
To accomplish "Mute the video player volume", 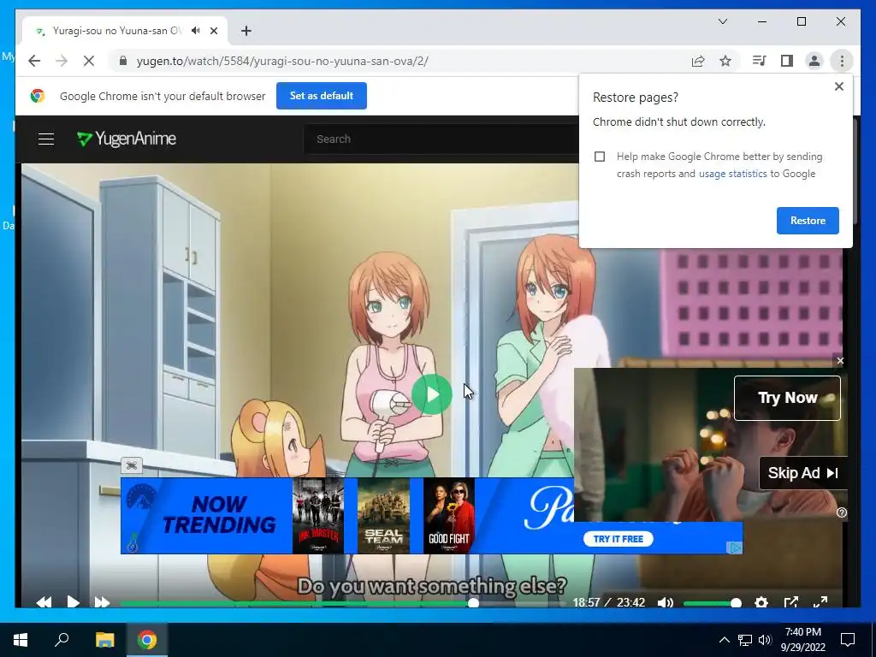I will coord(666,602).
